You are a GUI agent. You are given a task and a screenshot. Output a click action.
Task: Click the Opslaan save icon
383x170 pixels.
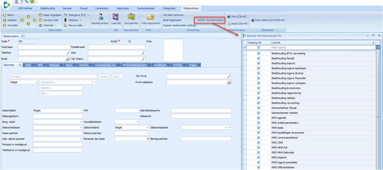5,20
